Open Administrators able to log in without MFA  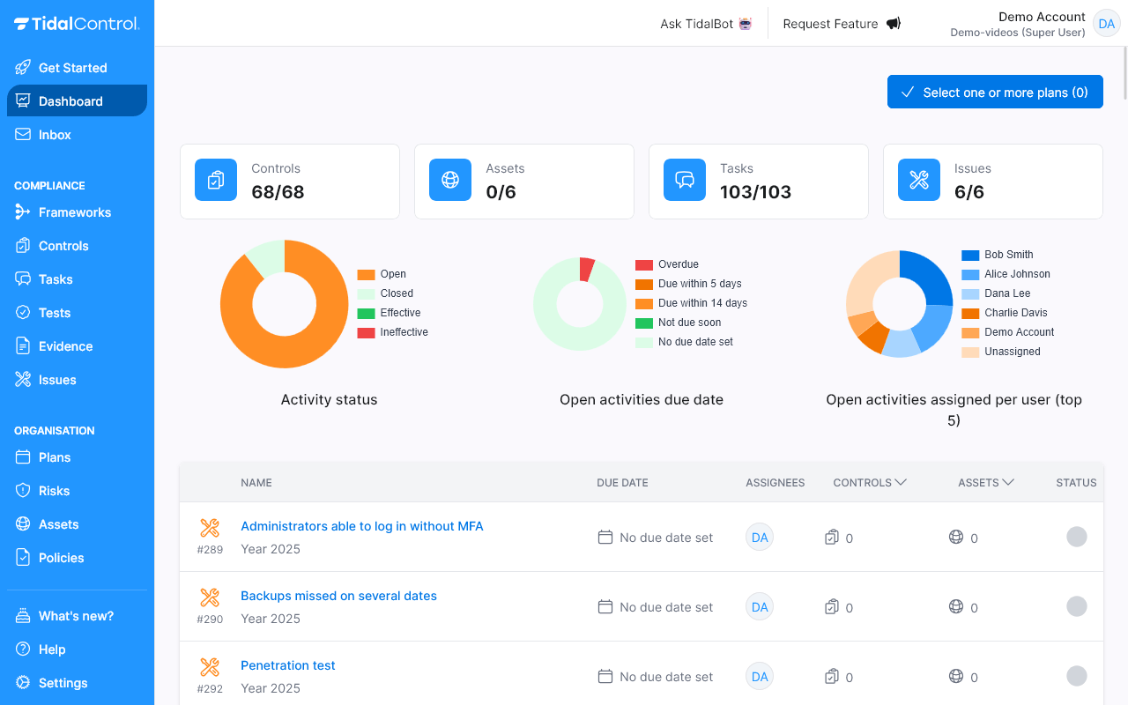coord(361,525)
